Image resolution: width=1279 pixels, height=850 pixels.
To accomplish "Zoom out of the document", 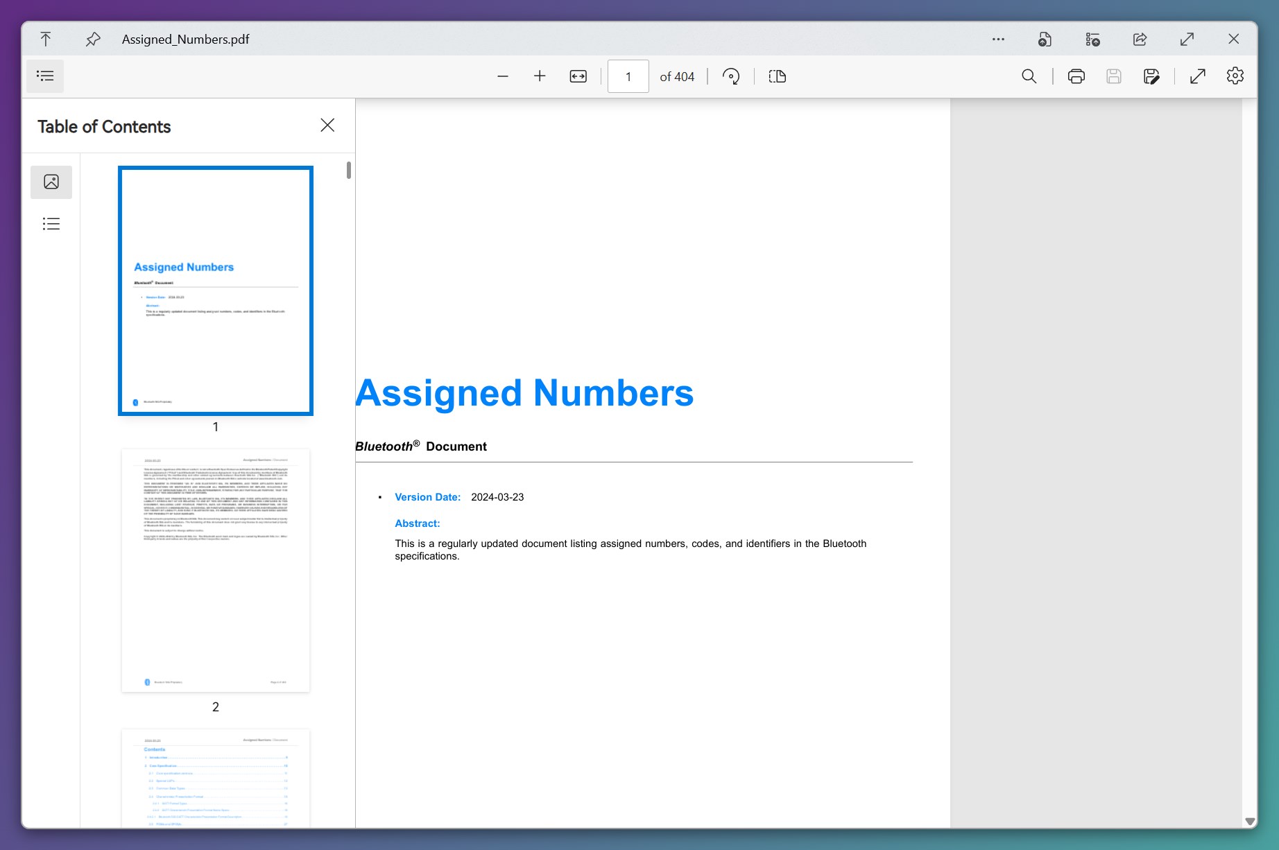I will point(502,76).
